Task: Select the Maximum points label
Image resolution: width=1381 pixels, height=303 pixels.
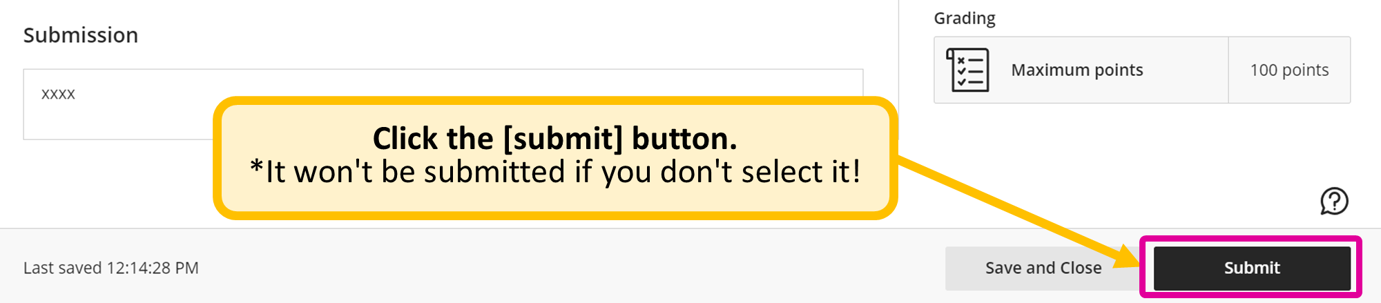Action: [1076, 70]
